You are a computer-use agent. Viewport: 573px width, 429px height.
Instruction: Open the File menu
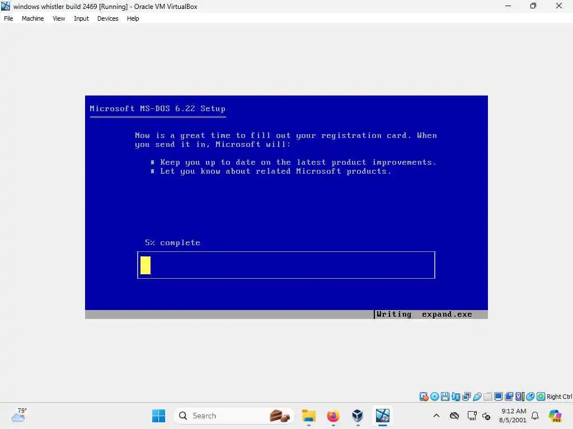coord(8,18)
